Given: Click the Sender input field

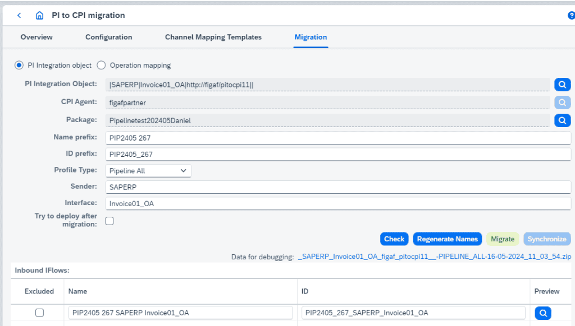Looking at the screenshot, I should click(x=338, y=187).
